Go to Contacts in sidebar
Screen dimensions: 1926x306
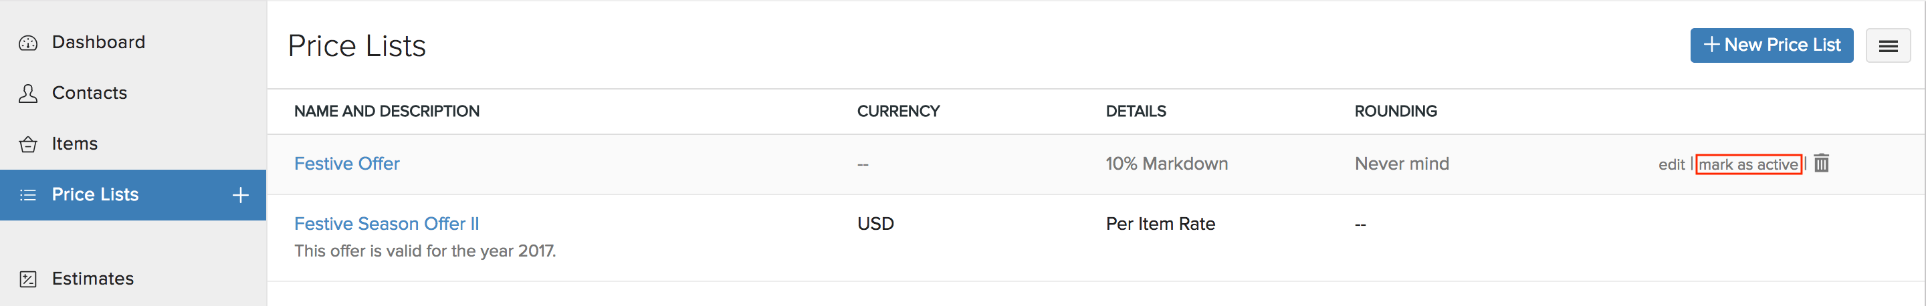pyautogui.click(x=89, y=94)
